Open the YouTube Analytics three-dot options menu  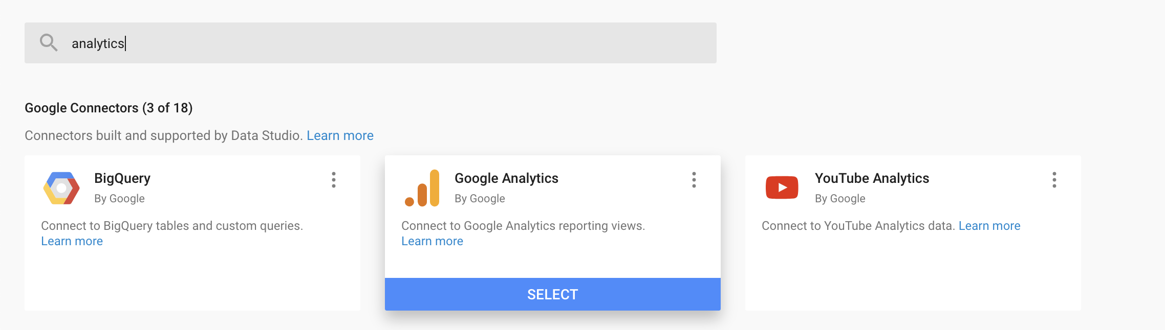click(x=1054, y=180)
